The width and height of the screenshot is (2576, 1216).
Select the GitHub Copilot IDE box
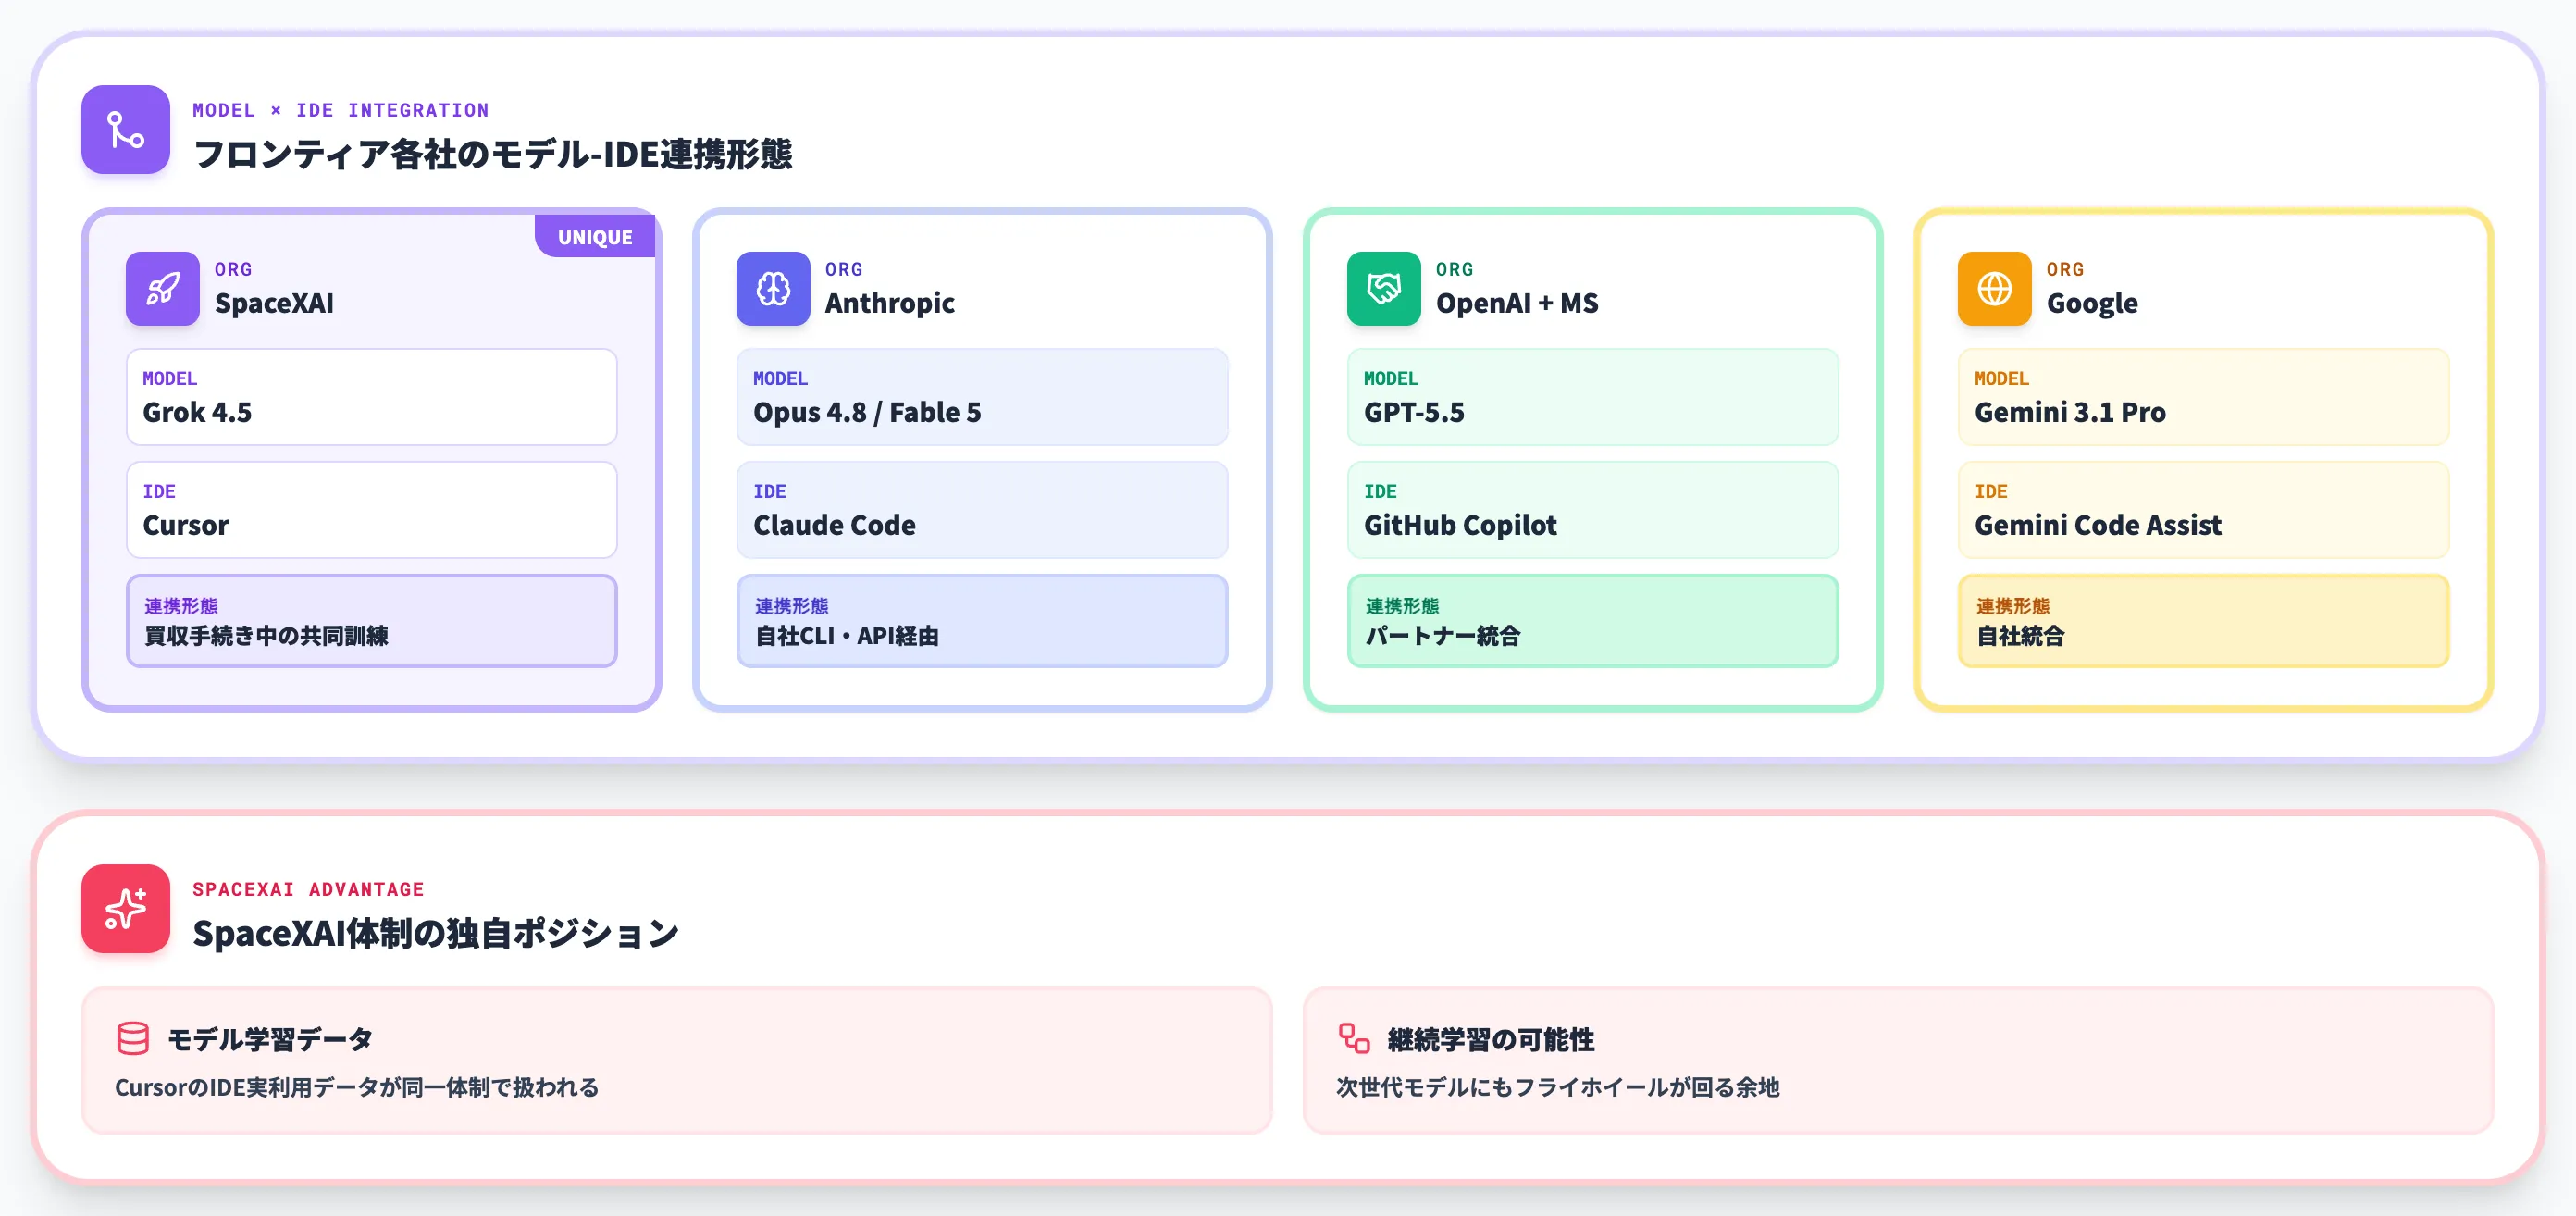[x=1593, y=510]
